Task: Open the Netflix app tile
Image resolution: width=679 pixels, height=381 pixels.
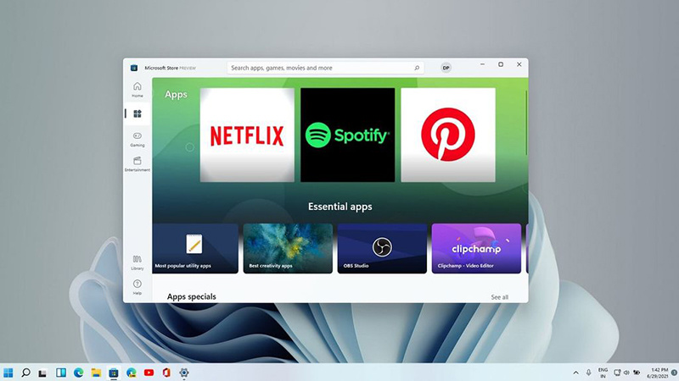Action: (247, 135)
